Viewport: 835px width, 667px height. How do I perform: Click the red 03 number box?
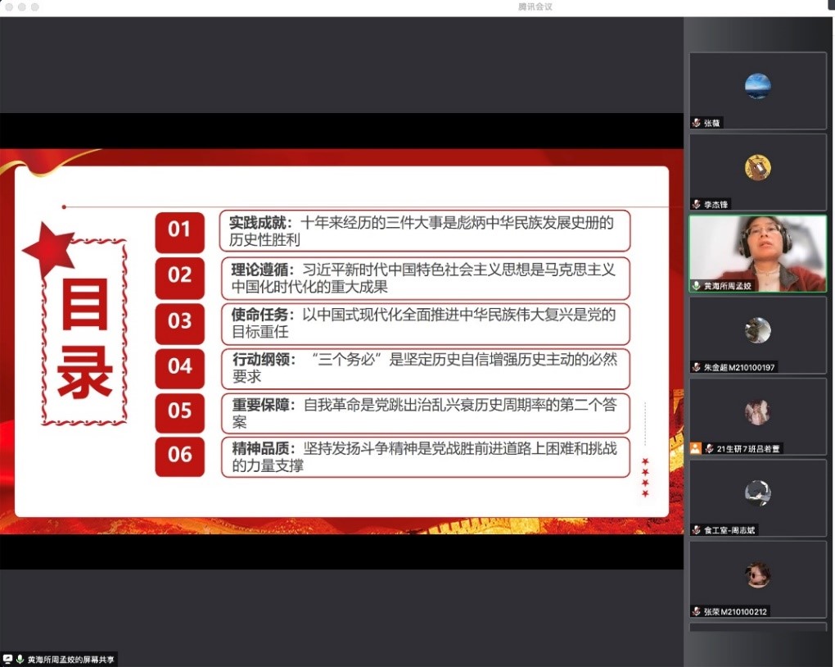tap(179, 321)
